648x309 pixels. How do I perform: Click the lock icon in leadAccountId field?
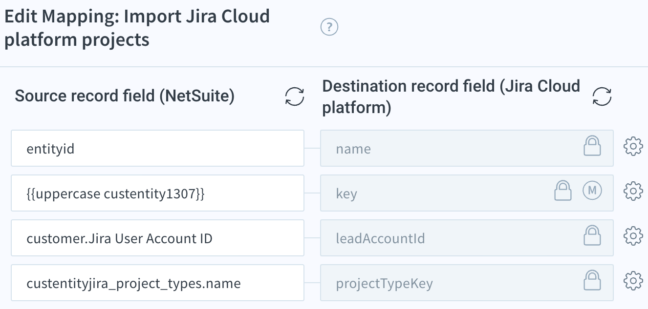[592, 235]
